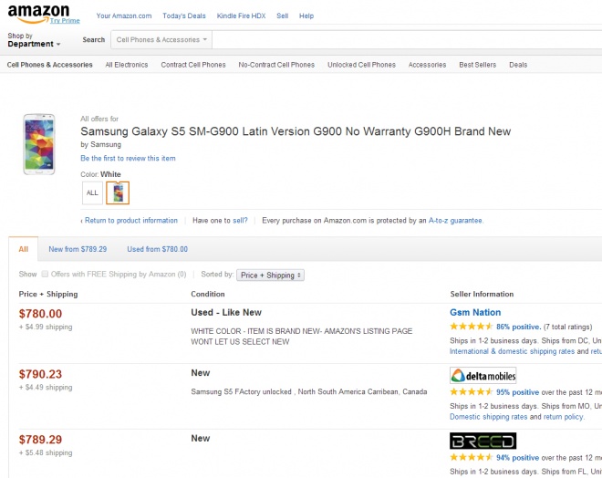Open the A-to-z guarantee link
Viewport: 602px width, 478px height.
pos(456,221)
